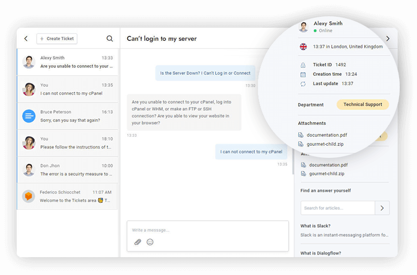Open the What is Slack? article
This screenshot has width=417, height=275.
(x=315, y=226)
